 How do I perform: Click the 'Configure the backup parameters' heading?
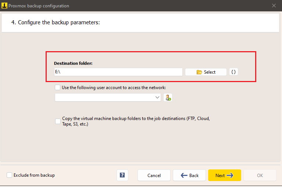tap(56, 22)
